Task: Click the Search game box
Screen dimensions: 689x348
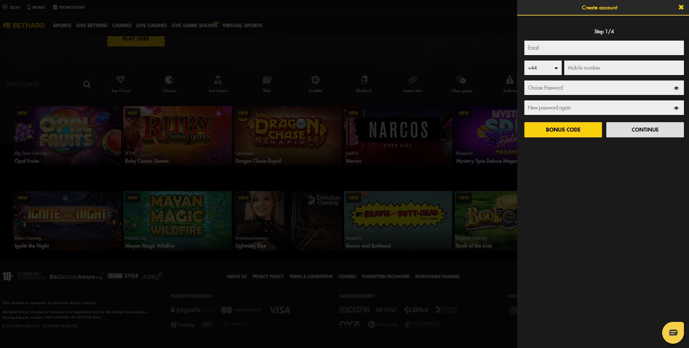Action: click(x=42, y=84)
